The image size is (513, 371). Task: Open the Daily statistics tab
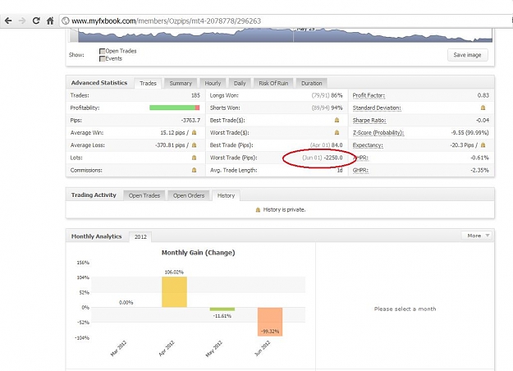[240, 83]
